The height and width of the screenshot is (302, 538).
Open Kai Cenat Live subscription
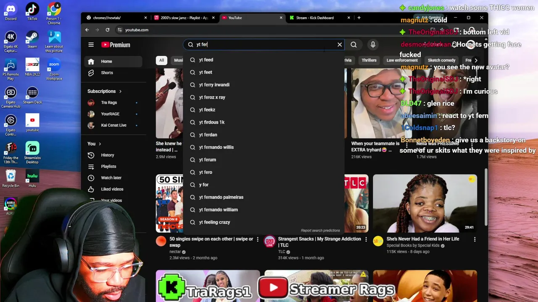pyautogui.click(x=113, y=125)
